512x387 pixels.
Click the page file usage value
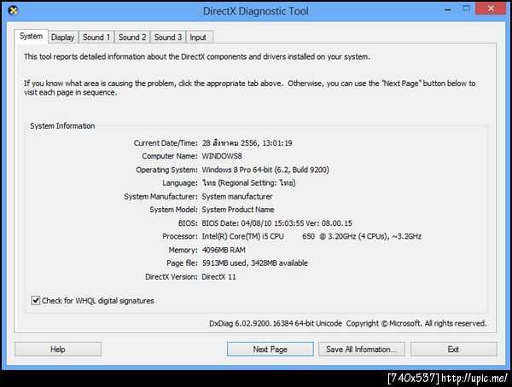point(254,263)
